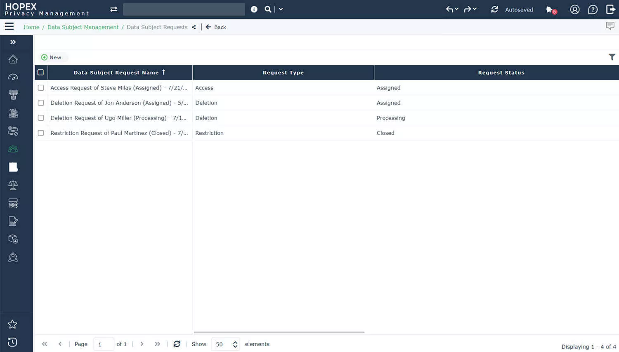Open the package import sidebar icon
Image resolution: width=619 pixels, height=352 pixels.
pos(13,239)
